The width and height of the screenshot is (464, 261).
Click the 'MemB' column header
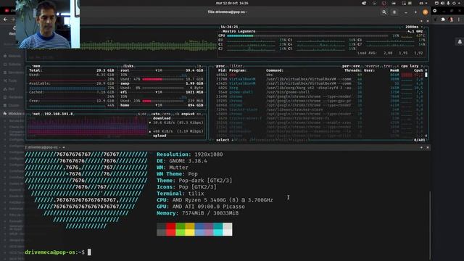click(394, 70)
